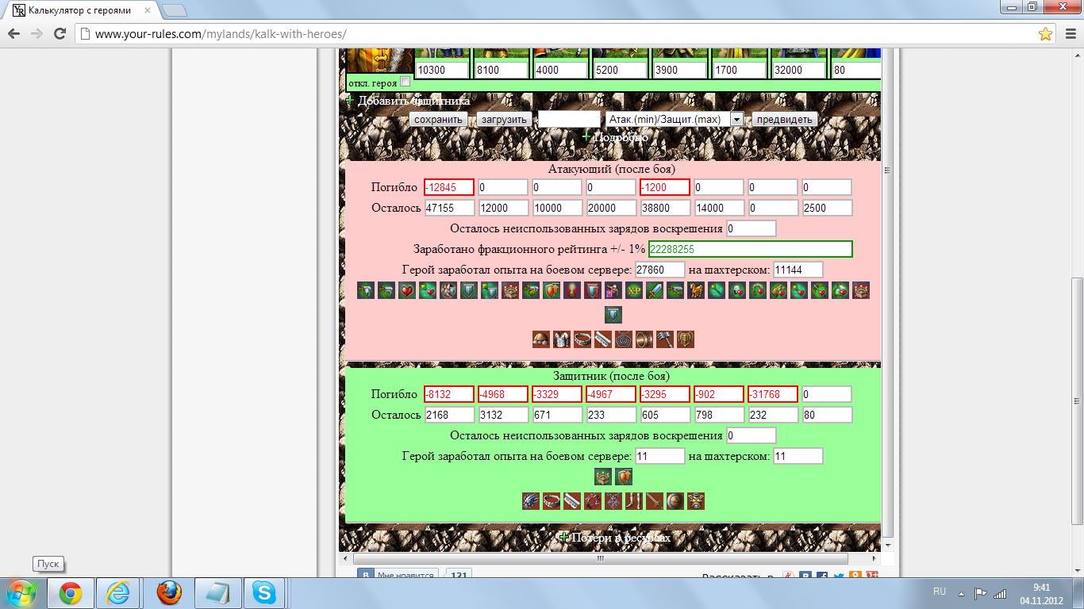Click the RU language indicator in tray

pos(940,592)
